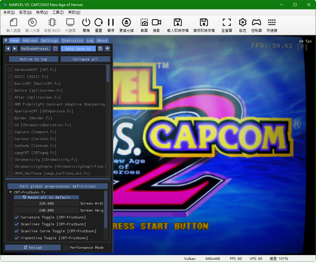Switch to the Home tab

coord(14,41)
